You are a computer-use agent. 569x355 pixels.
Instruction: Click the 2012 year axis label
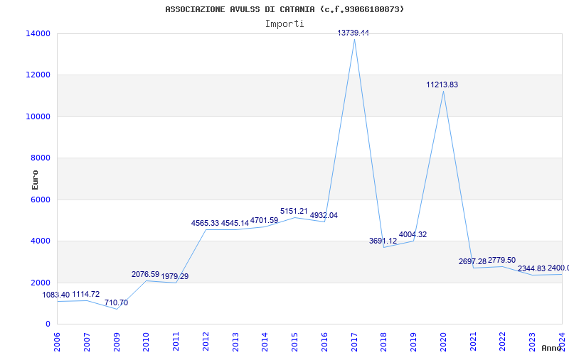click(x=206, y=342)
